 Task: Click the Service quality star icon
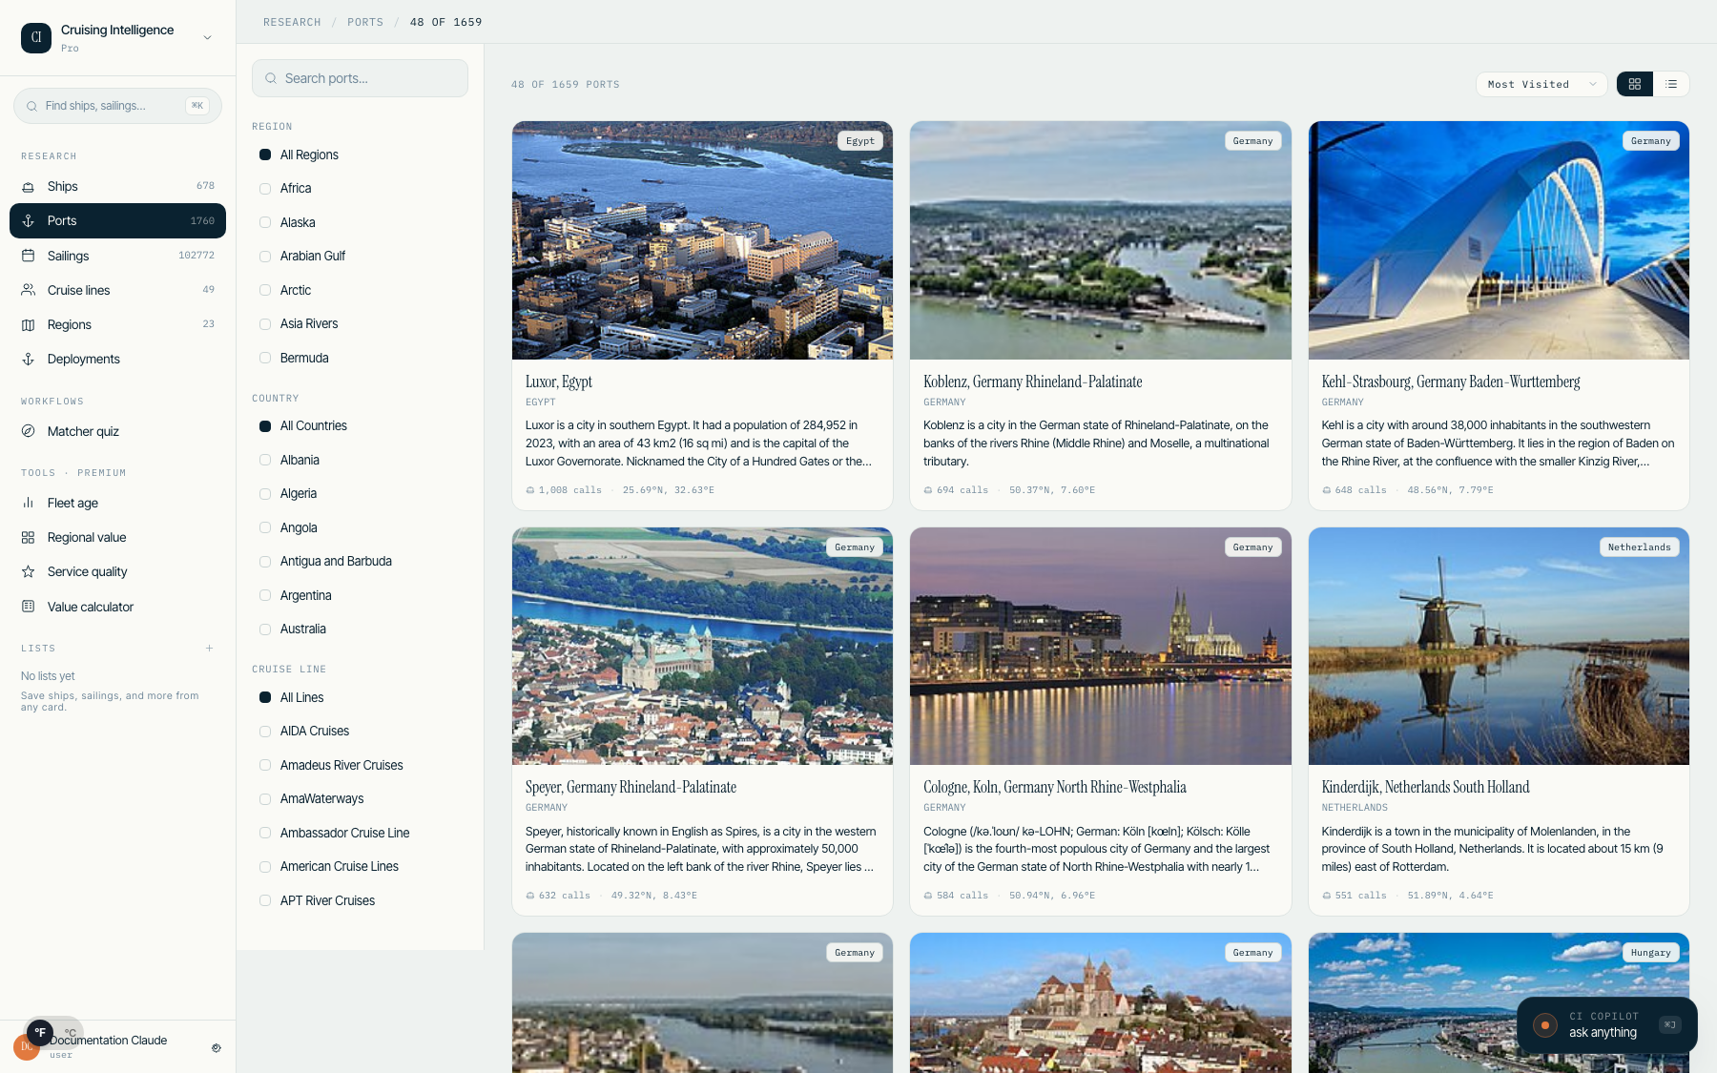tap(29, 572)
